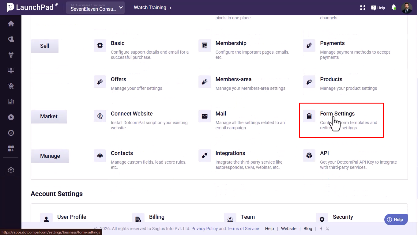The image size is (418, 235).
Task: Open the Privacy Policy footer link
Action: (205, 229)
